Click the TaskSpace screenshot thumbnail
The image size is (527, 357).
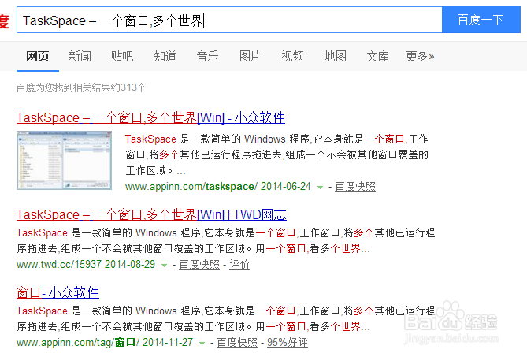[64, 160]
